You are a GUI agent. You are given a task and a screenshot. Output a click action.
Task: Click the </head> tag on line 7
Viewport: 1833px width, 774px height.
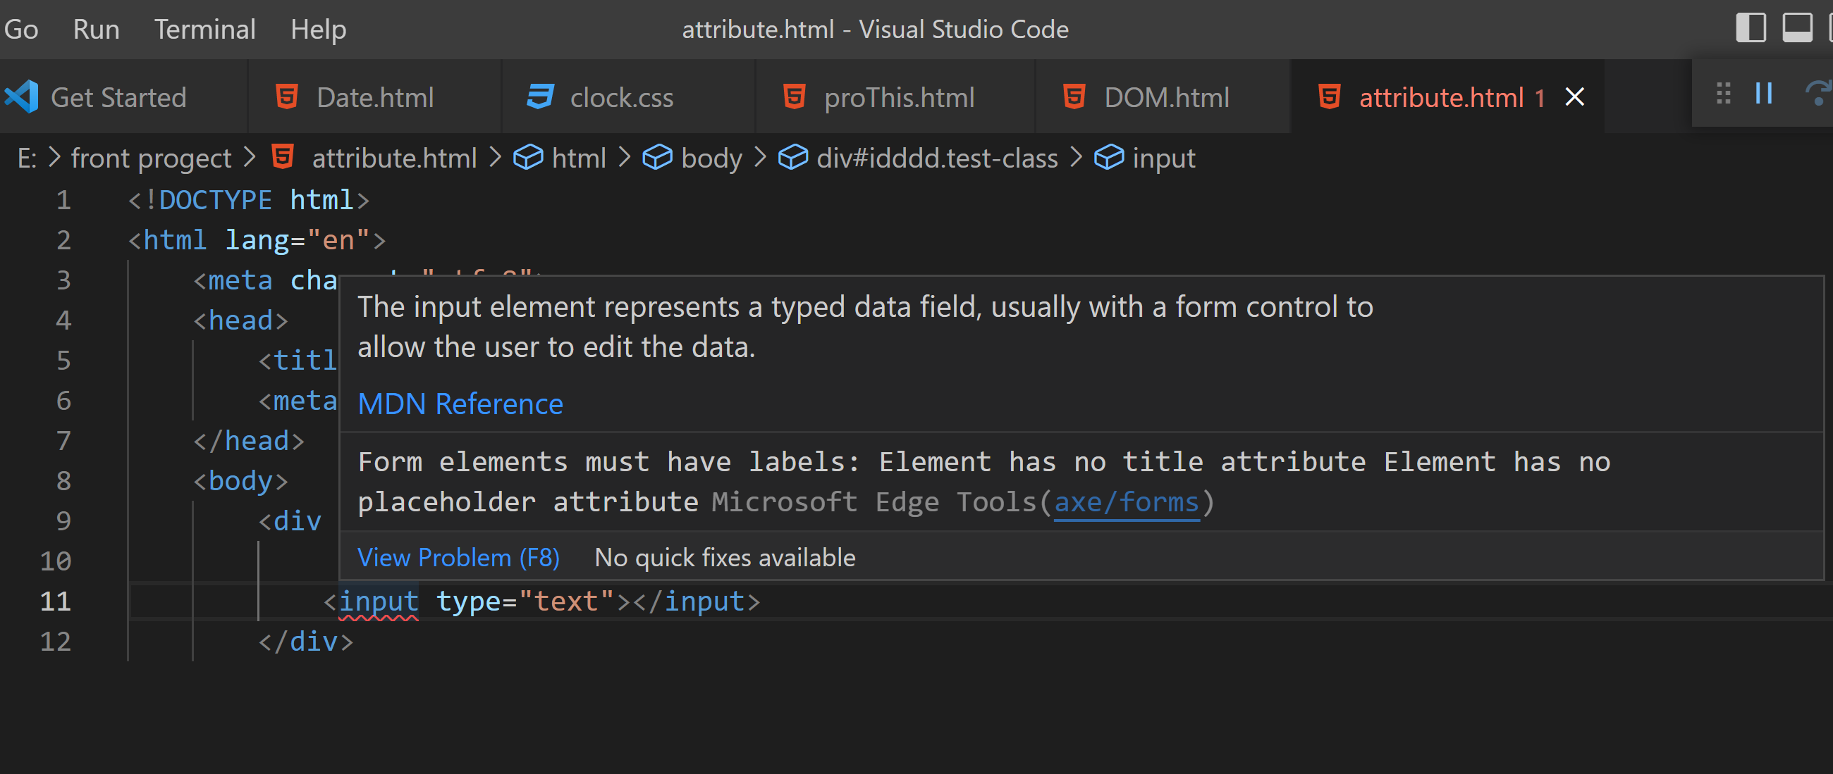(249, 441)
